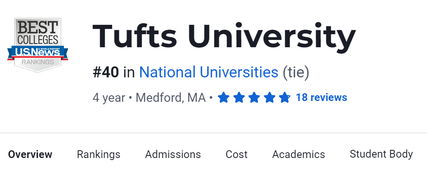Click the Tufts University heading
Screen dimensions: 427x169
(x=224, y=37)
